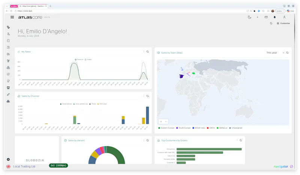Click the My Sales widget title
Image resolution: width=300 pixels, height=175 pixels.
coord(26,52)
